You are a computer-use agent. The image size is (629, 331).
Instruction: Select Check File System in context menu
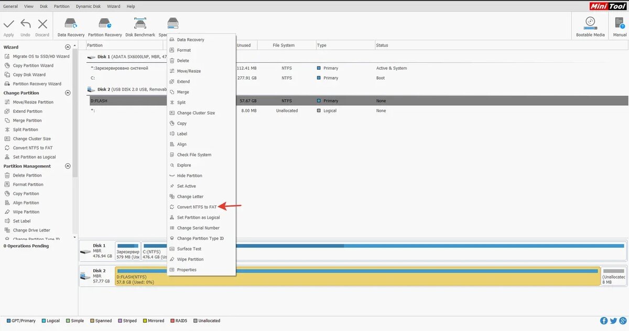201,155
